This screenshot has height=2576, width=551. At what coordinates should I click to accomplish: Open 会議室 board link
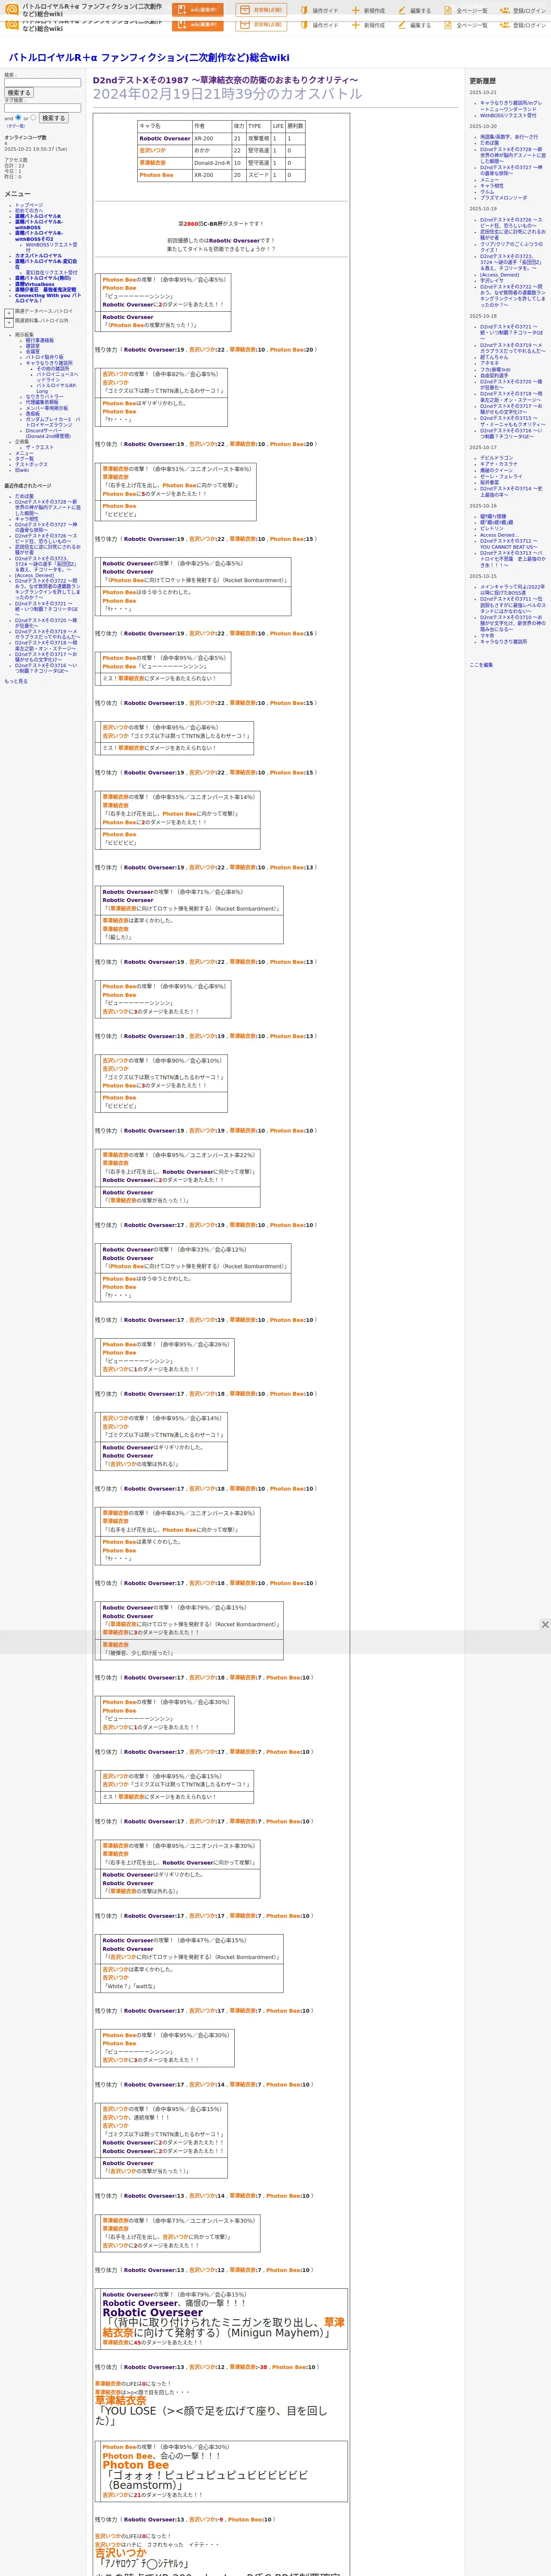33,352
